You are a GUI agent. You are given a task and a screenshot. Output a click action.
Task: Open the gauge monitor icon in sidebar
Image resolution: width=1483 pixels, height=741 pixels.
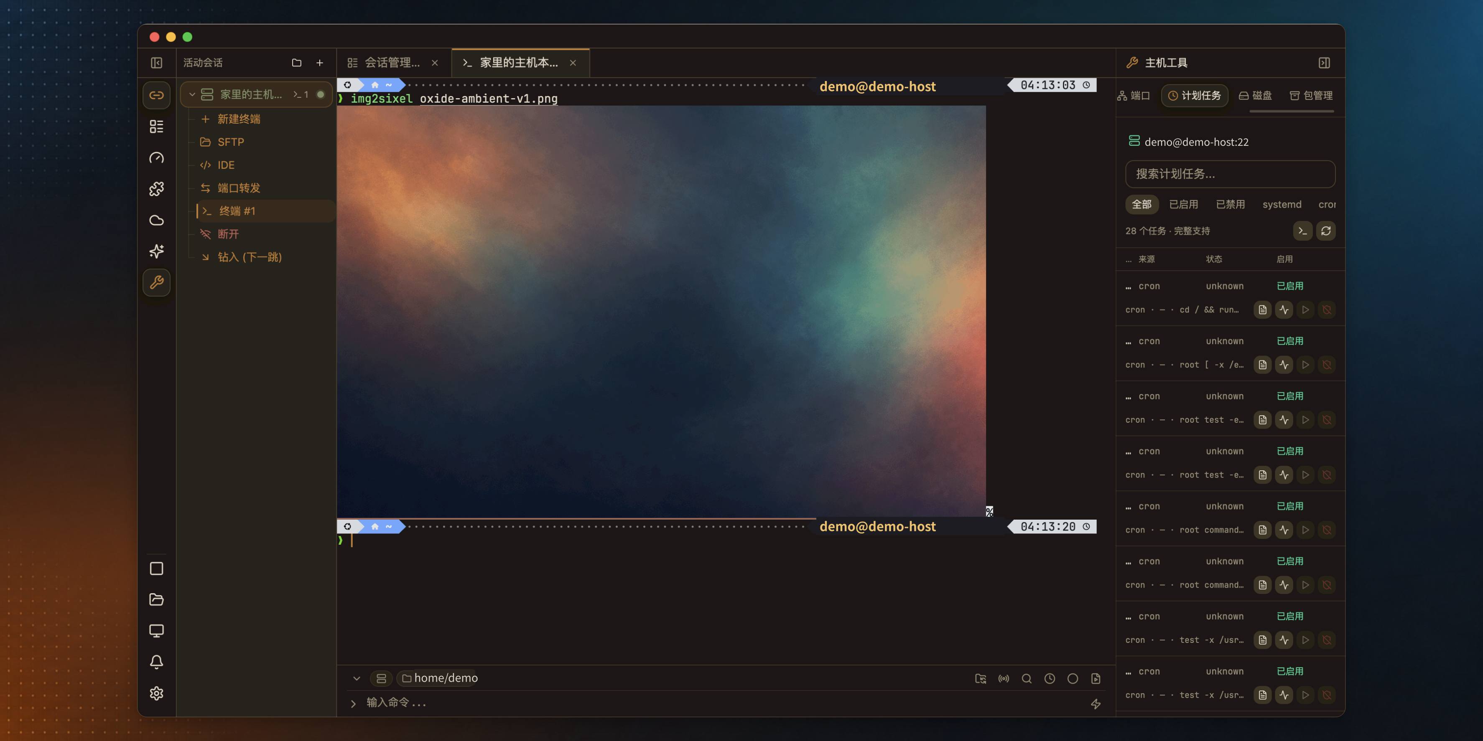[x=157, y=157]
